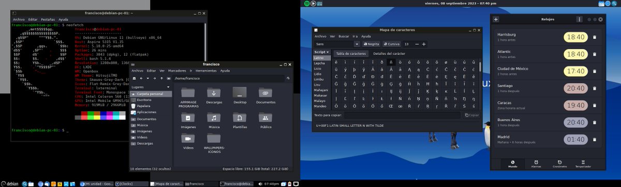Screen dimensions: 621x187
Task: Reload folder next to path bar
Action: tap(289, 78)
